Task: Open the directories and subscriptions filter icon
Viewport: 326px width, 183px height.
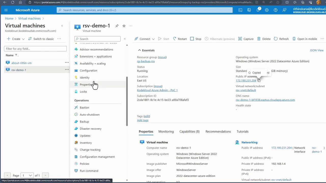Action: click(x=249, y=10)
